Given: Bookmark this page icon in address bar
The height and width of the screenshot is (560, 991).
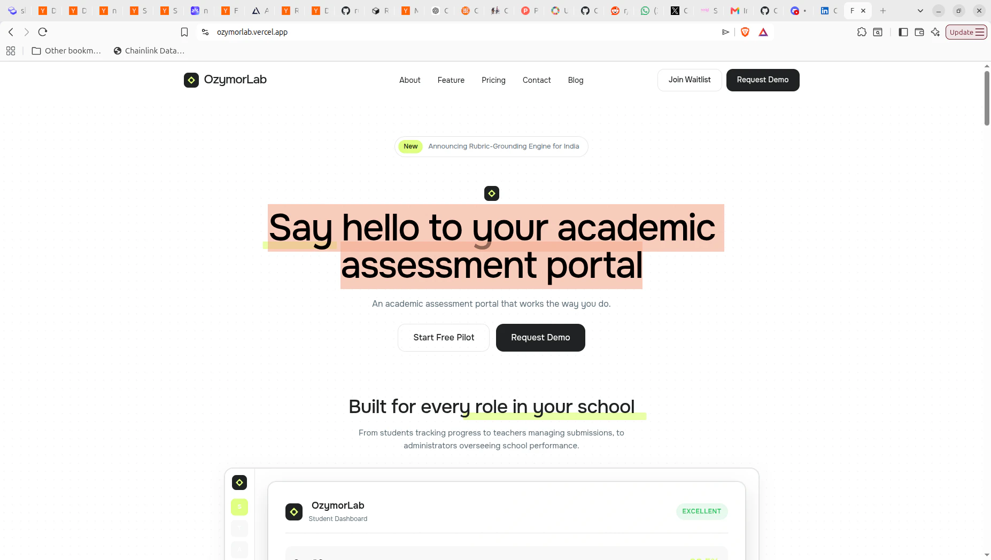Looking at the screenshot, I should coord(184,32).
